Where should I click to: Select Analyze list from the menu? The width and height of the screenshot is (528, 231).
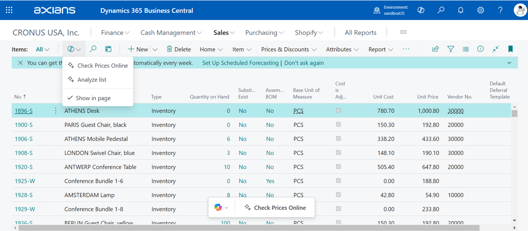(x=92, y=80)
